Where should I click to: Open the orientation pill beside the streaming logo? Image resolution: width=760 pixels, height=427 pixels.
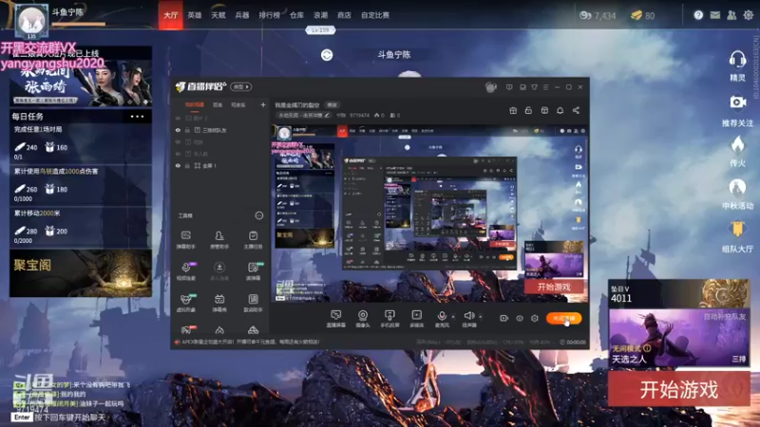click(241, 86)
